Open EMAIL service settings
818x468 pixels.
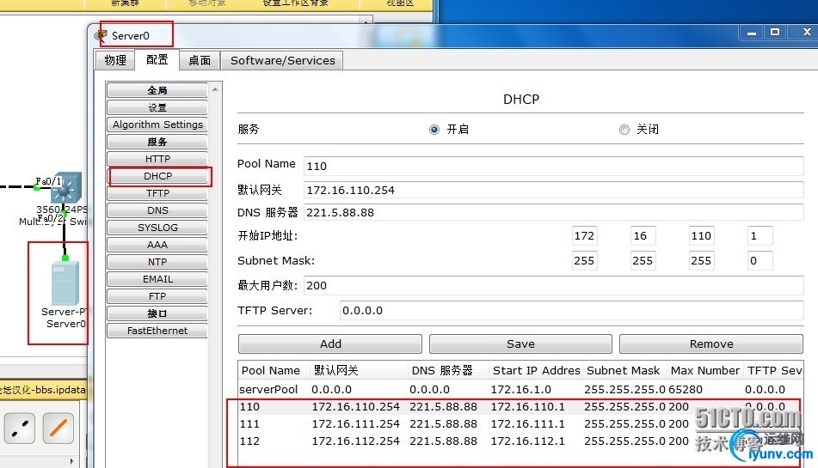[x=157, y=279]
